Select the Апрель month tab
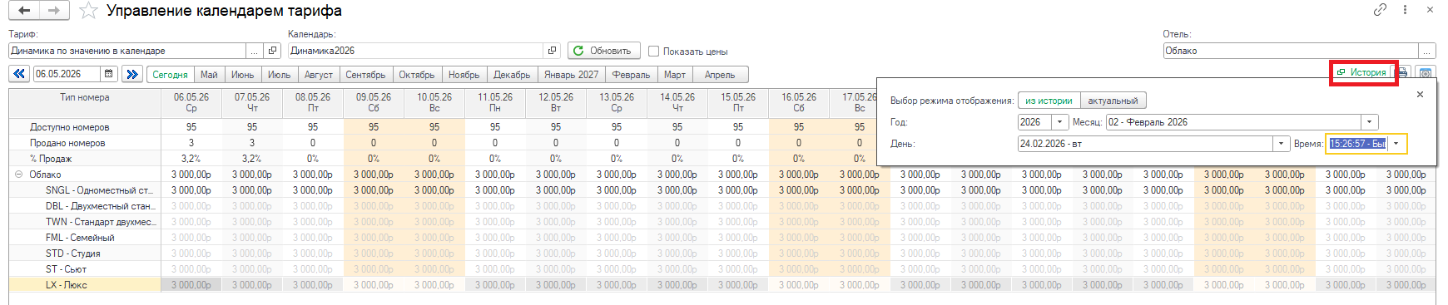 [720, 75]
